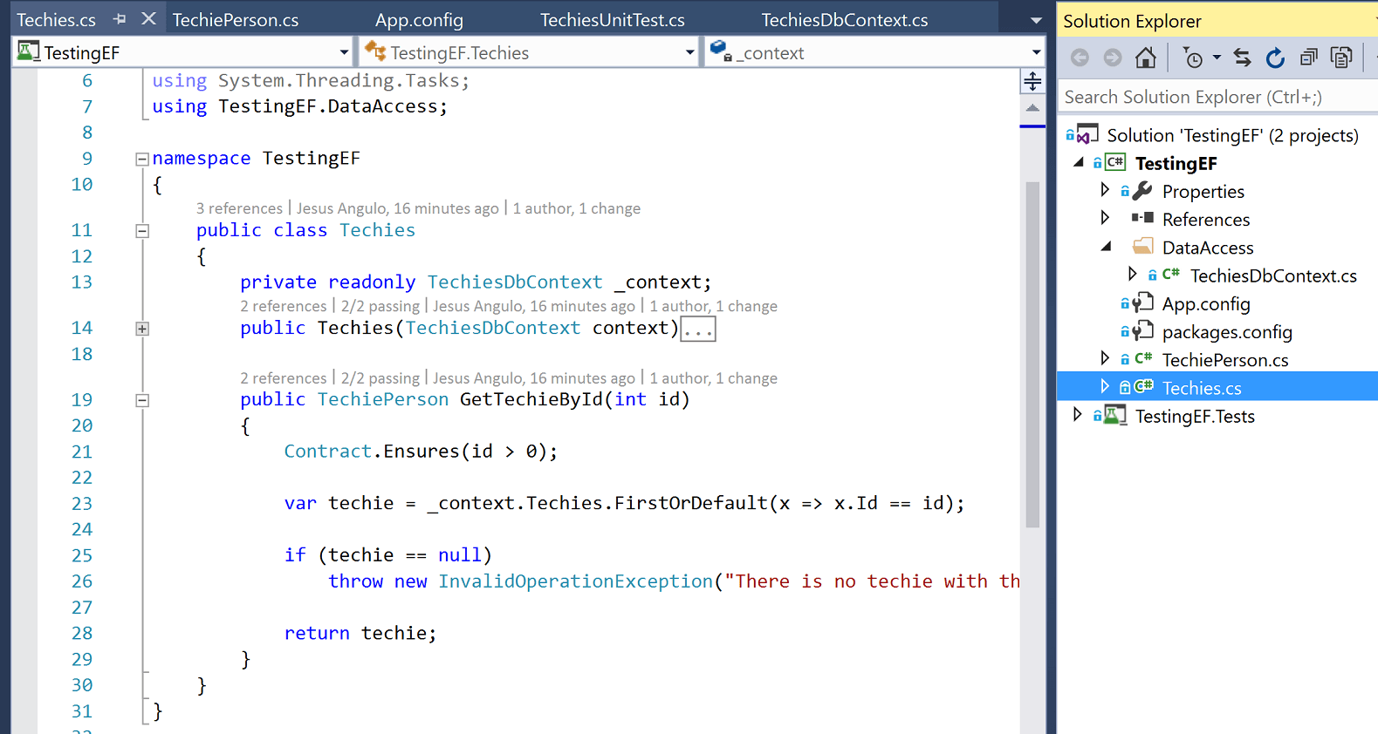Click Search Solution Explorer field

click(1217, 97)
